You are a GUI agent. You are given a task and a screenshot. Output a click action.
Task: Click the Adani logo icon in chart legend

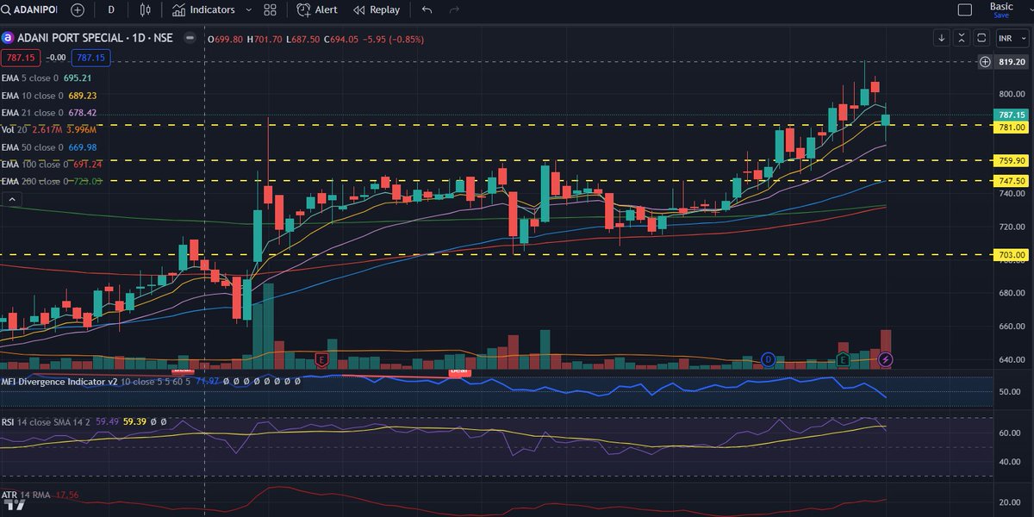[x=8, y=38]
